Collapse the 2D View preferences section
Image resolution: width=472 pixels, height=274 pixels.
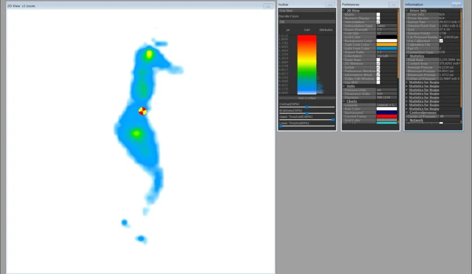coord(344,11)
